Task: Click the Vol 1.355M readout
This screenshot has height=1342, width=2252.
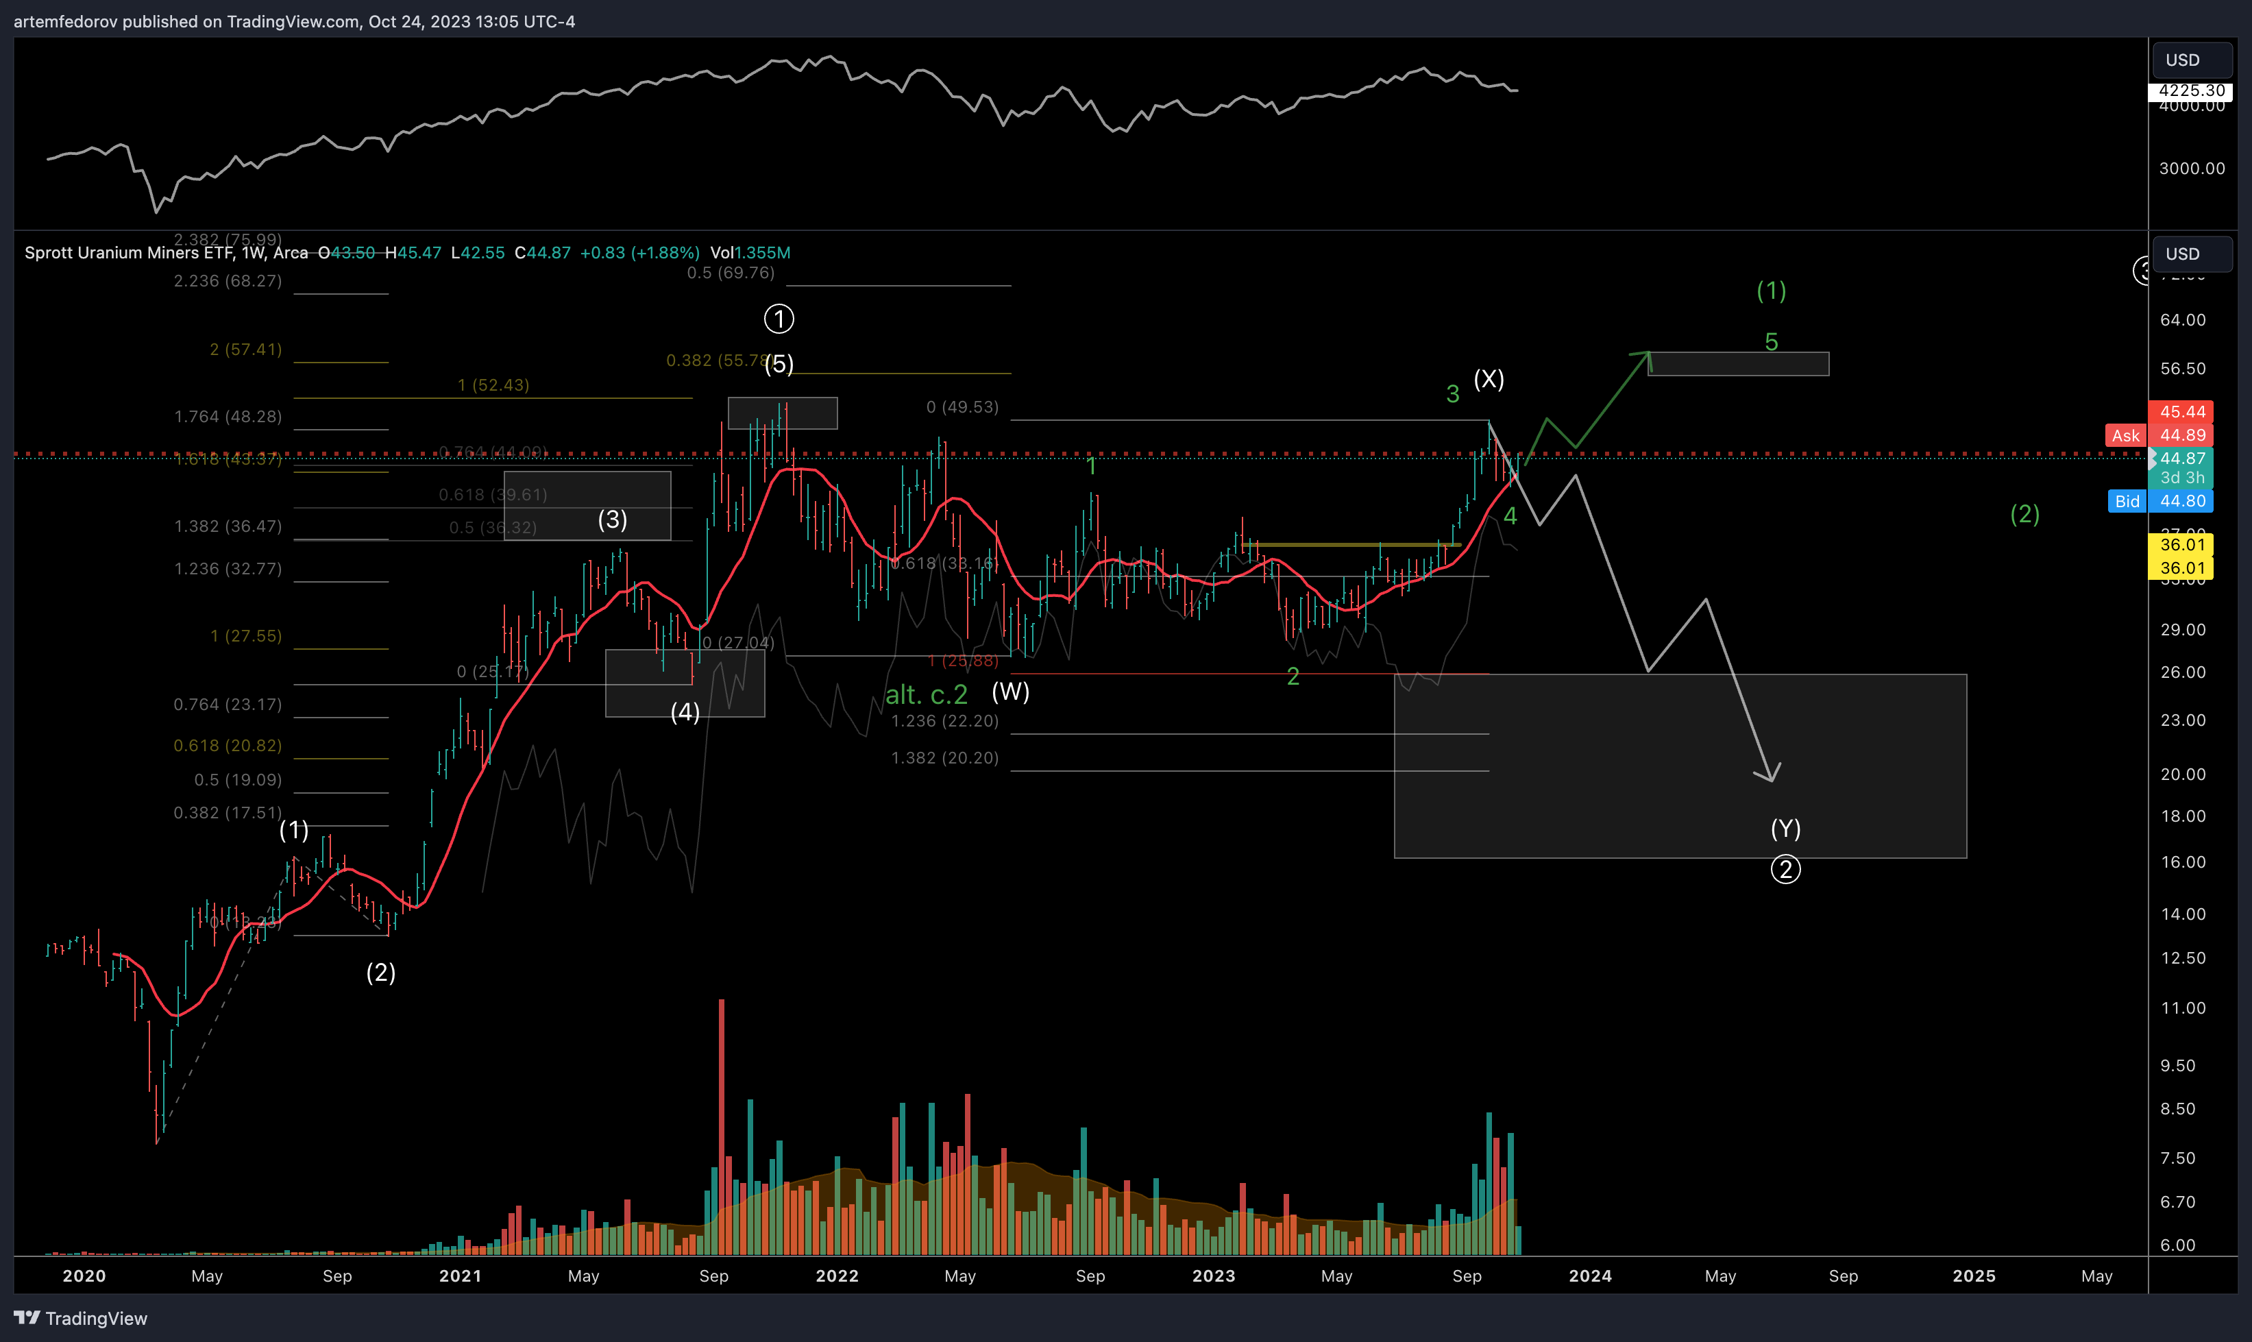Action: coord(750,252)
